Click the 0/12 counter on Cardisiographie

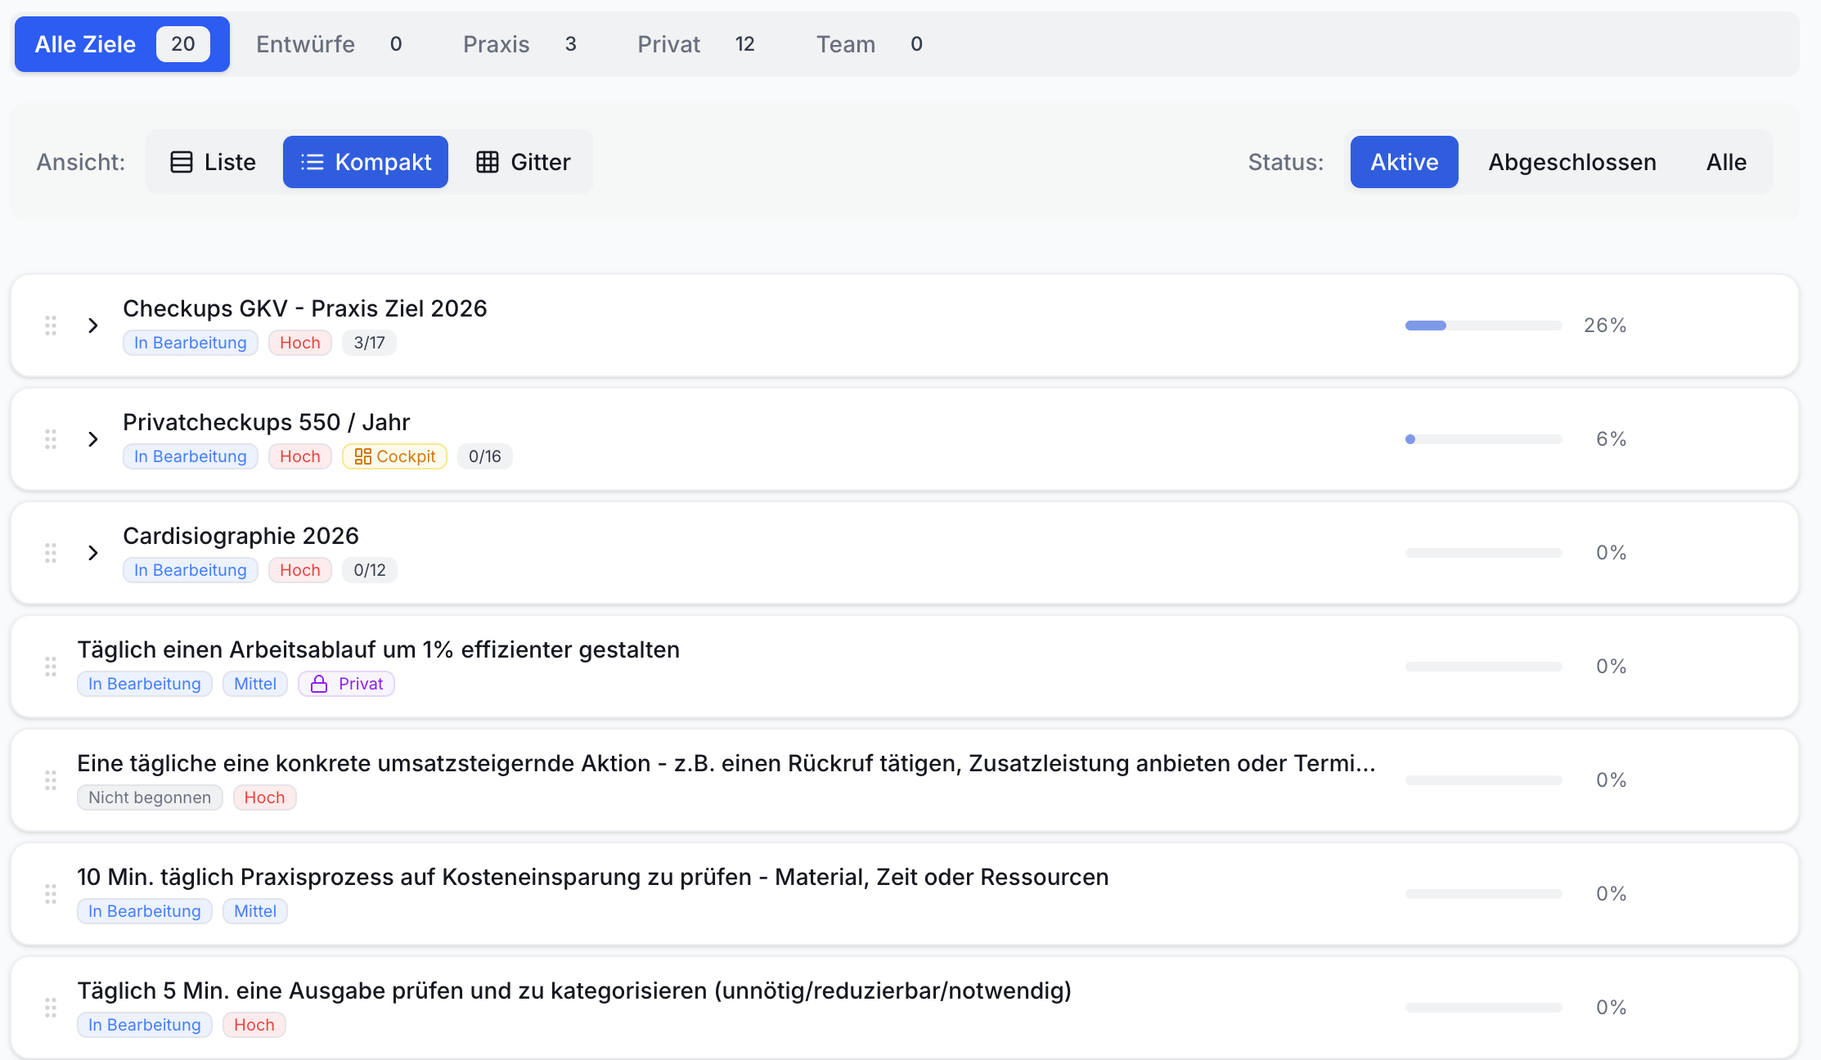click(370, 570)
